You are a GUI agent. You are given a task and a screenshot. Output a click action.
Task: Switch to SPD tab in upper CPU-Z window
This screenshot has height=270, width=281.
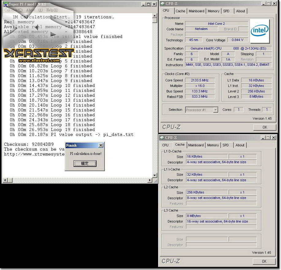click(226, 11)
